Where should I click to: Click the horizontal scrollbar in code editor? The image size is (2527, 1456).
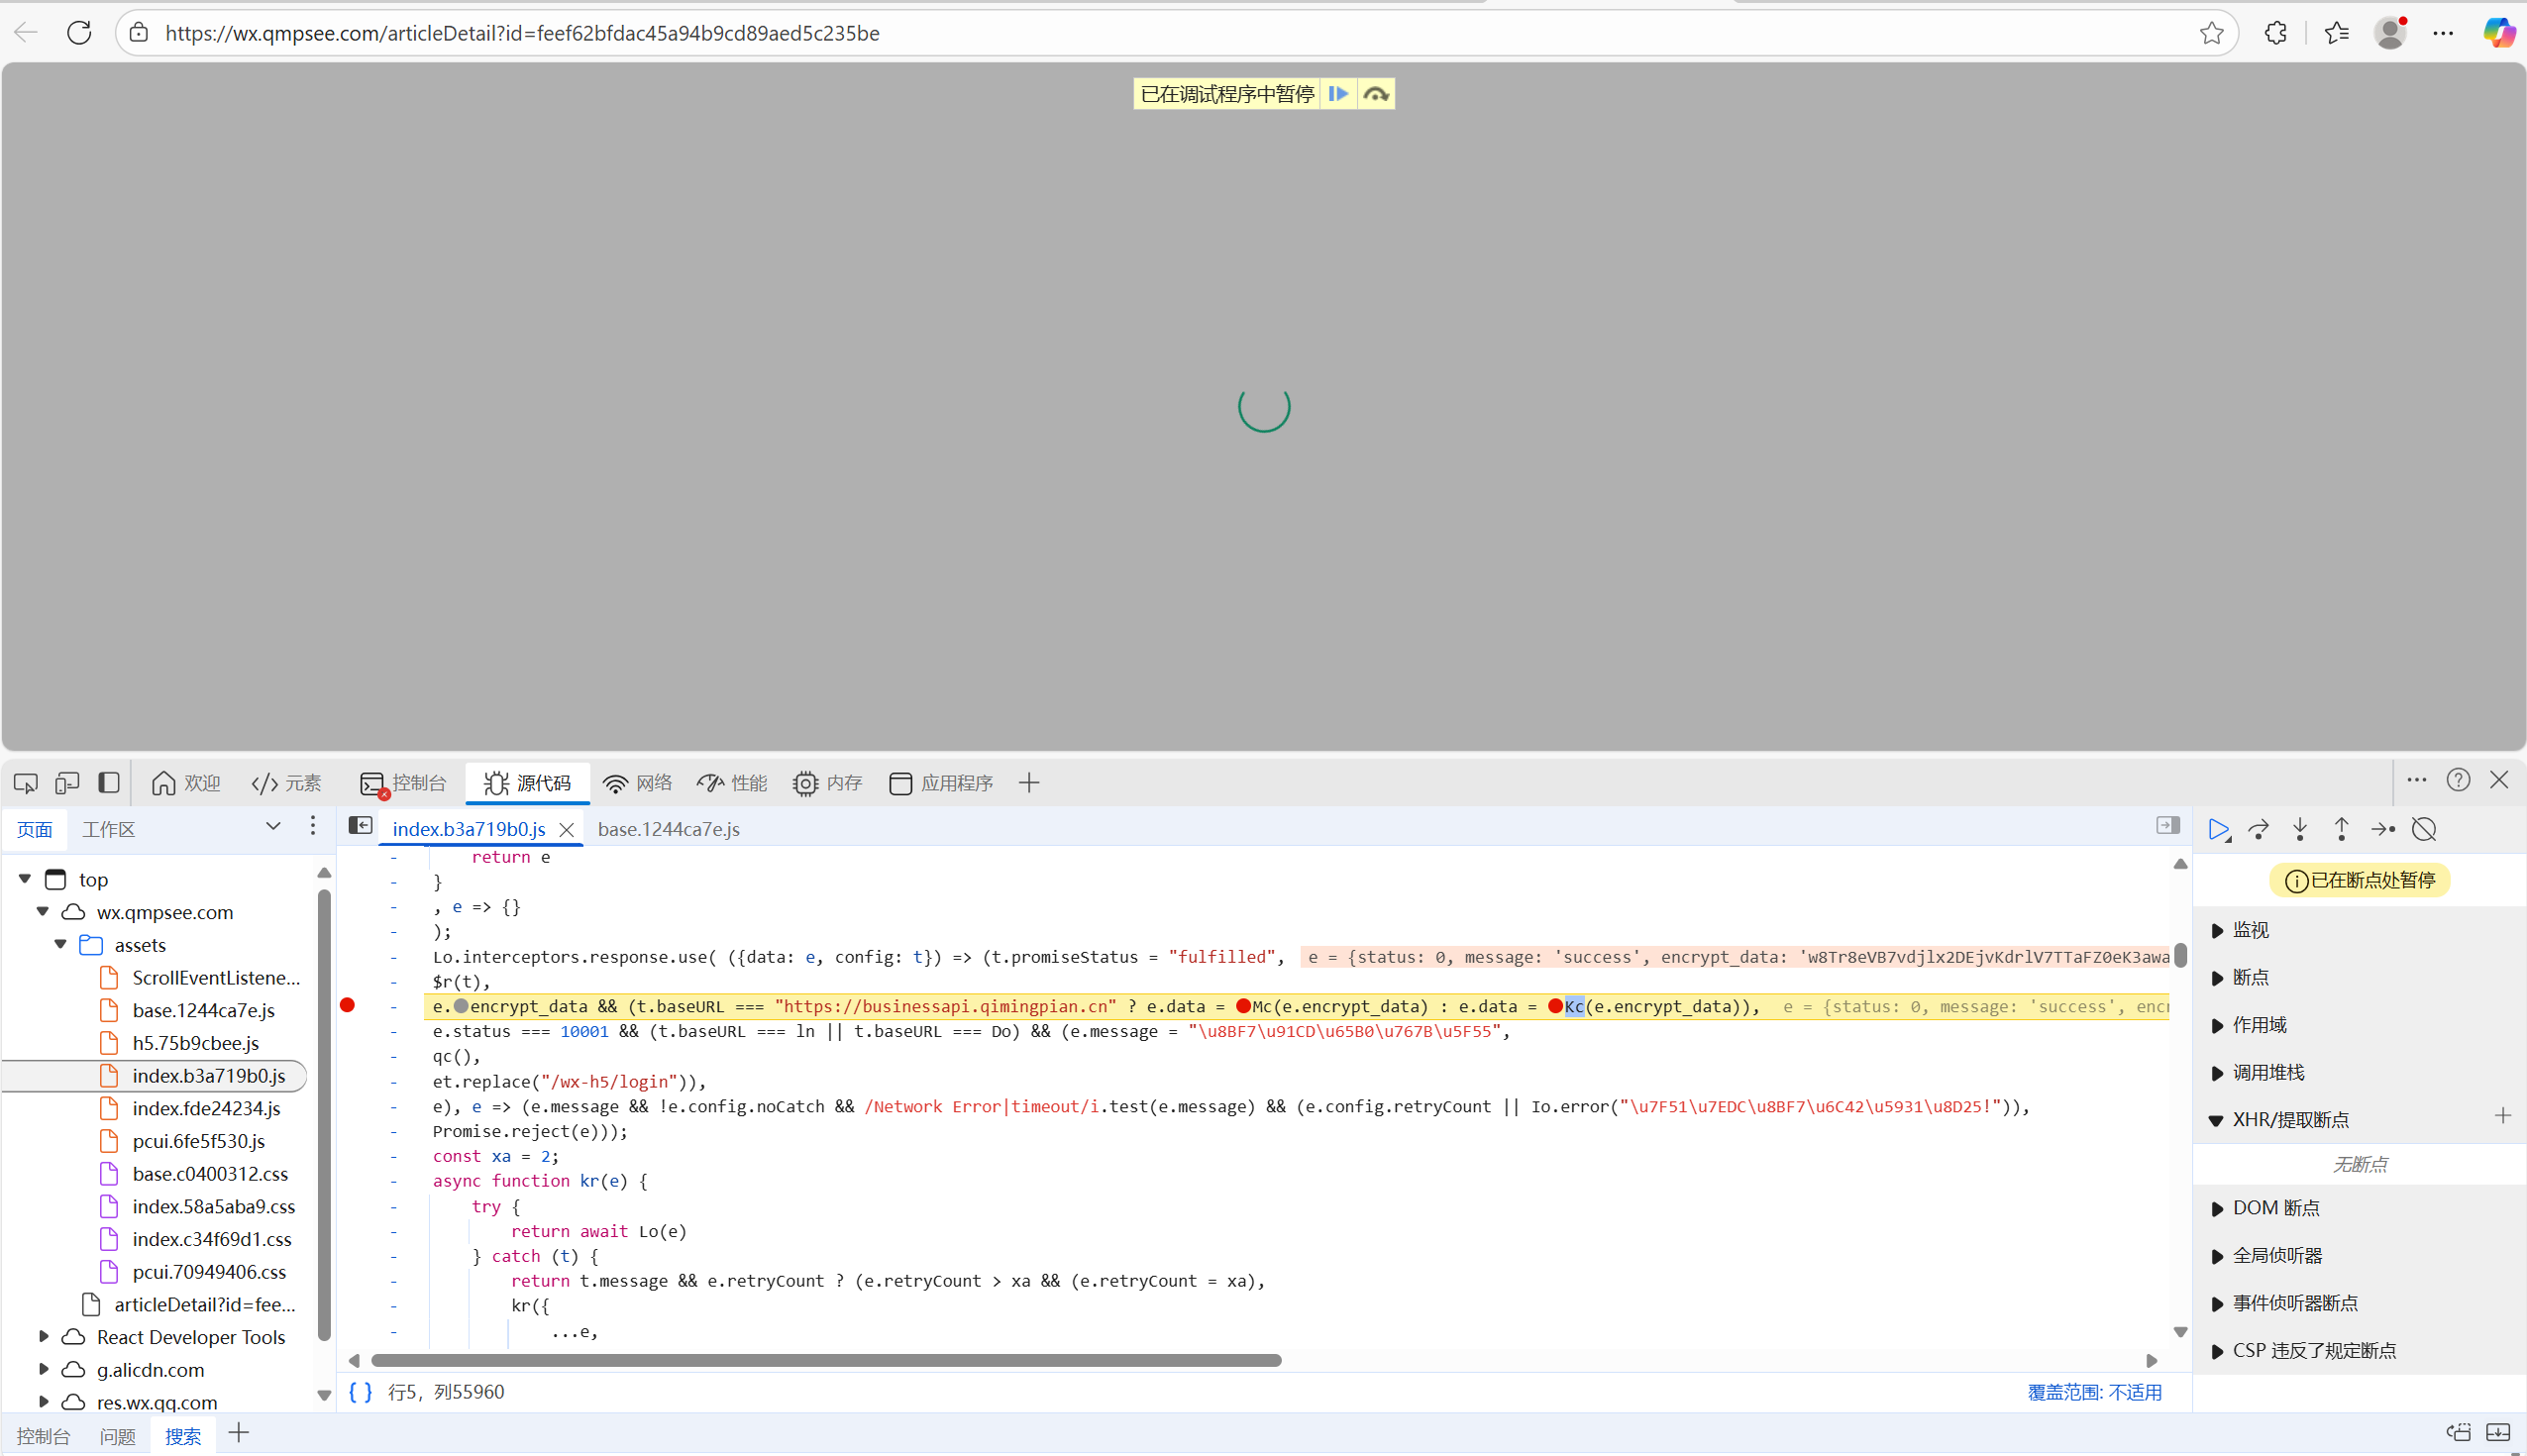click(825, 1360)
